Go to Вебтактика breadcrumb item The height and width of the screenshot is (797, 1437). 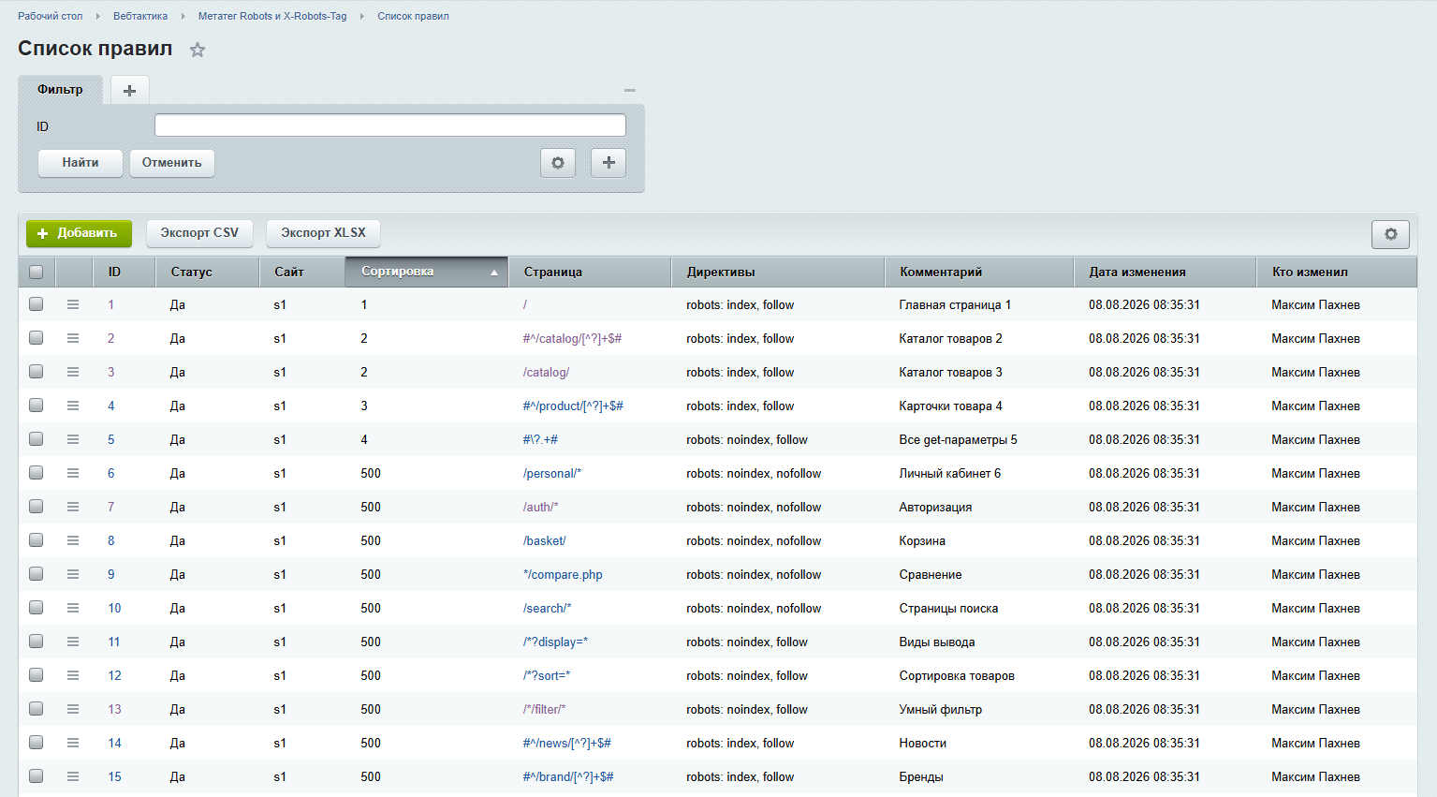click(x=140, y=16)
